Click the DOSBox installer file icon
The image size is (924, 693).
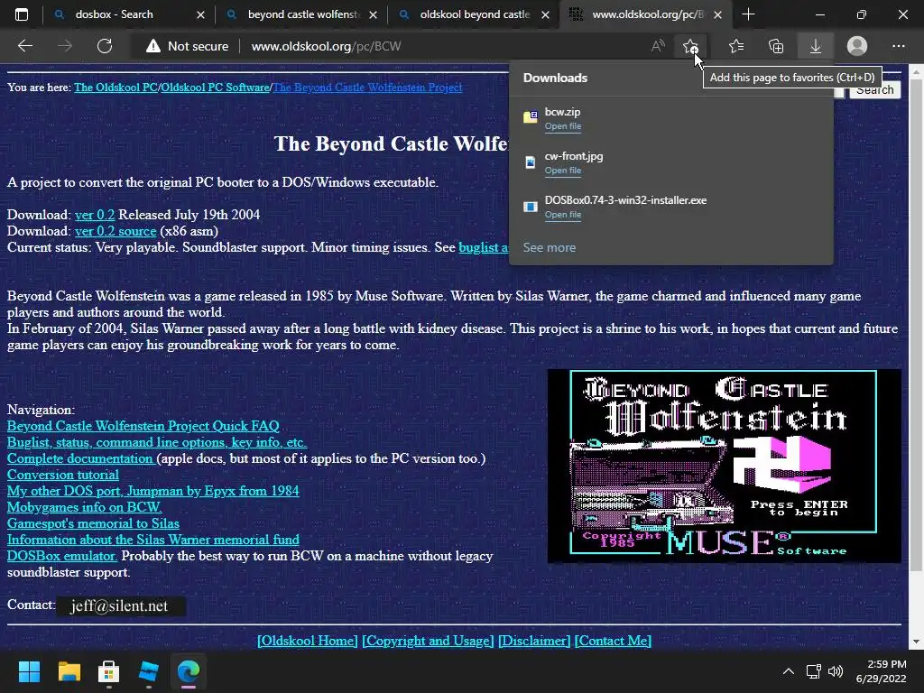pos(531,207)
